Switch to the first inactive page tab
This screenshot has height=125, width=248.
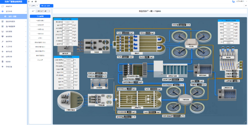[x=33, y=6]
